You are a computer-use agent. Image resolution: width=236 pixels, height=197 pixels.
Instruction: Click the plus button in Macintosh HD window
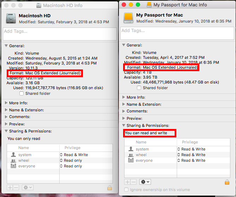(10, 187)
